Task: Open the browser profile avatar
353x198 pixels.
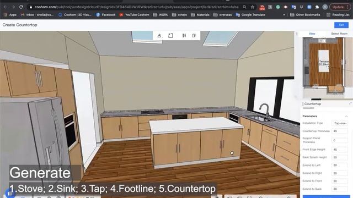Action: coord(325,7)
